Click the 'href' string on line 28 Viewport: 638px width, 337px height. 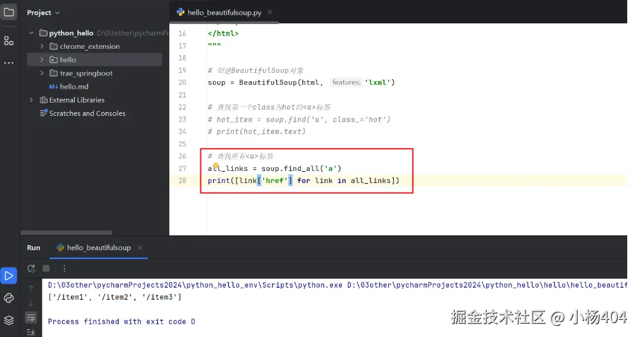[x=275, y=181]
